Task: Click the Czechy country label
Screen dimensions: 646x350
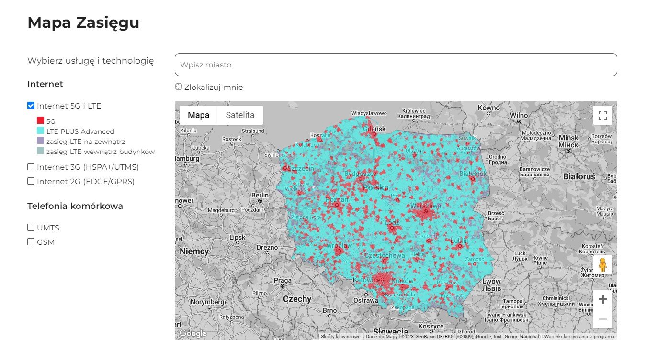Action: 297,299
